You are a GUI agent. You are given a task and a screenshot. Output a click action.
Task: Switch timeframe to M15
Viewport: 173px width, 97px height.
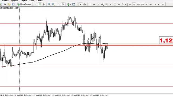coord(138,4)
